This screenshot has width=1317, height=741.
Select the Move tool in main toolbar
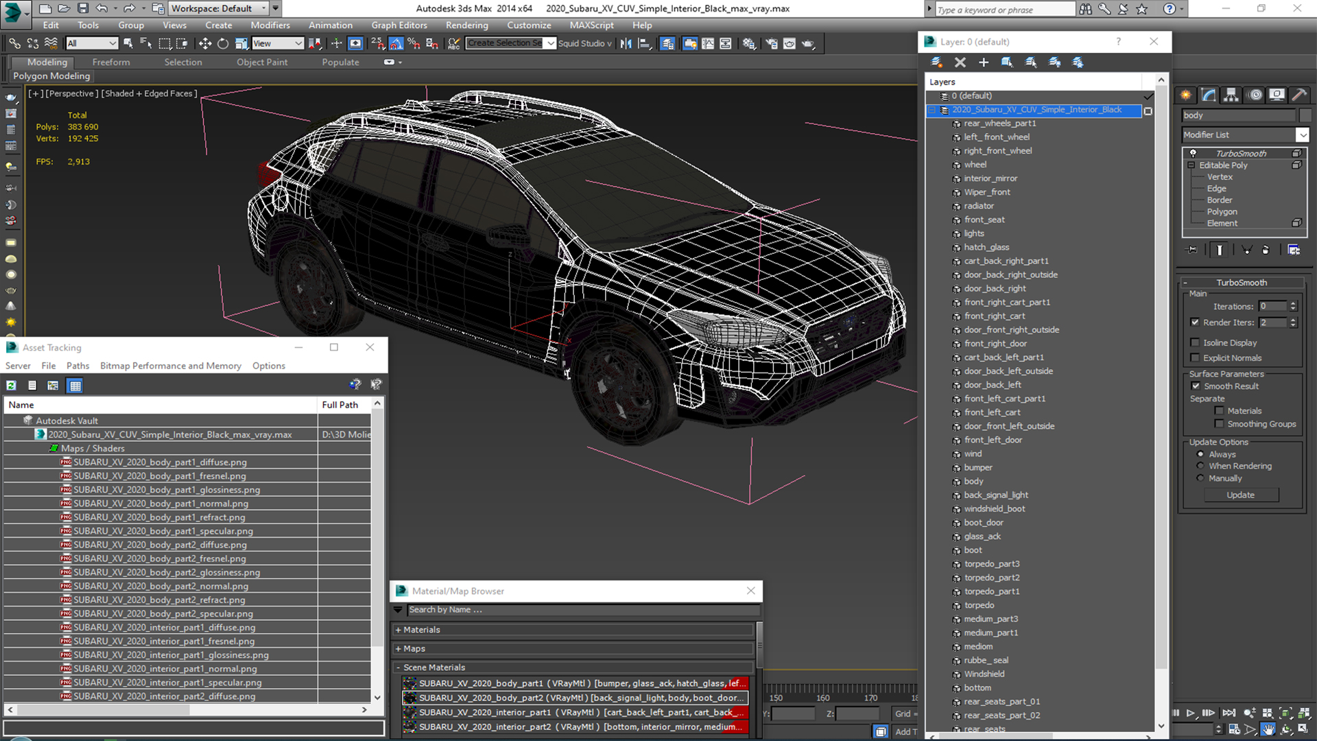click(204, 43)
